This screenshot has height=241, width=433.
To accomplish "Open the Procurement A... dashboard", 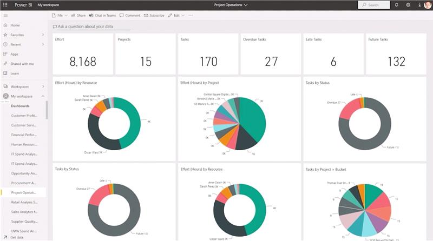I will tap(24, 183).
